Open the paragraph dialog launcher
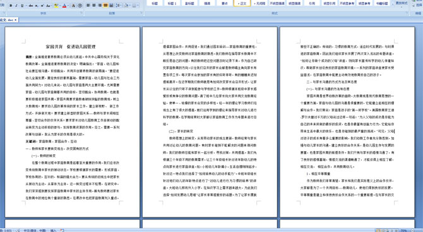Viewport: 423px width, 232px height. click(141, 13)
